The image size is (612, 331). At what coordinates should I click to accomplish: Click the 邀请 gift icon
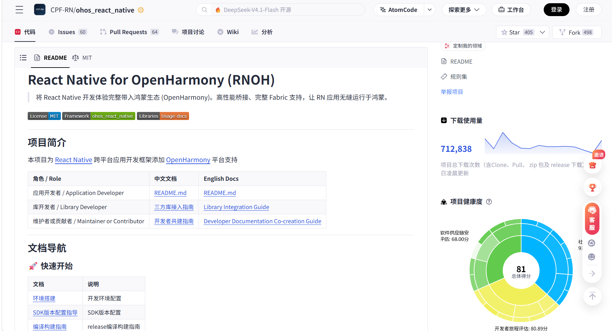point(593,165)
